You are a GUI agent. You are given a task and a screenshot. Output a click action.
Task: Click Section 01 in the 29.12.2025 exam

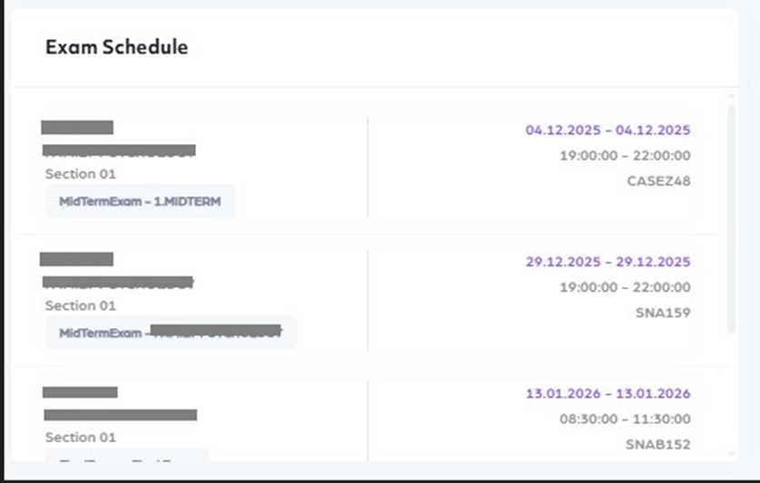(81, 305)
